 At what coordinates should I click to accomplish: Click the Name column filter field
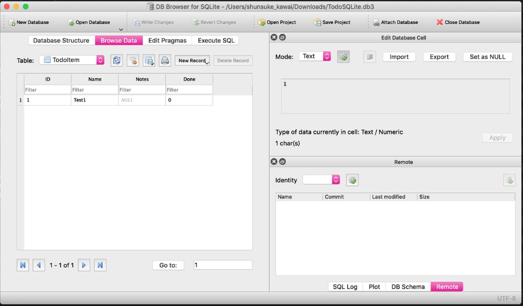point(95,90)
